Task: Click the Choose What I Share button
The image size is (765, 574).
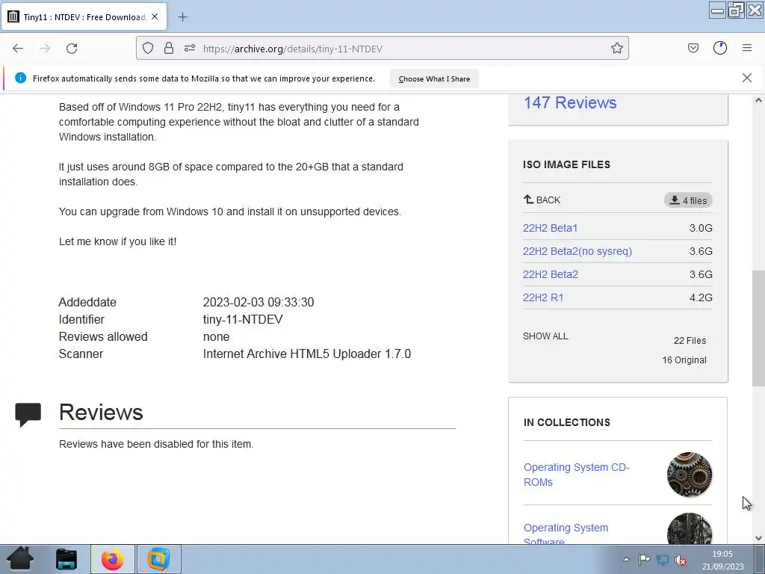Action: 434,78
